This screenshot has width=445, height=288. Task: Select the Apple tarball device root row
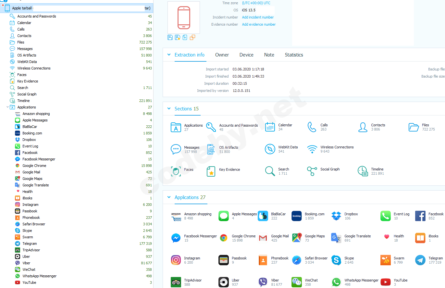click(77, 8)
